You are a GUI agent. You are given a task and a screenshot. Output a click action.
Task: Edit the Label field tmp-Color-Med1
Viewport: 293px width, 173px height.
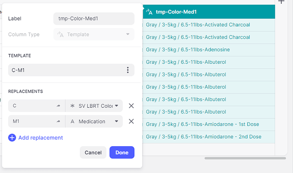pos(93,19)
